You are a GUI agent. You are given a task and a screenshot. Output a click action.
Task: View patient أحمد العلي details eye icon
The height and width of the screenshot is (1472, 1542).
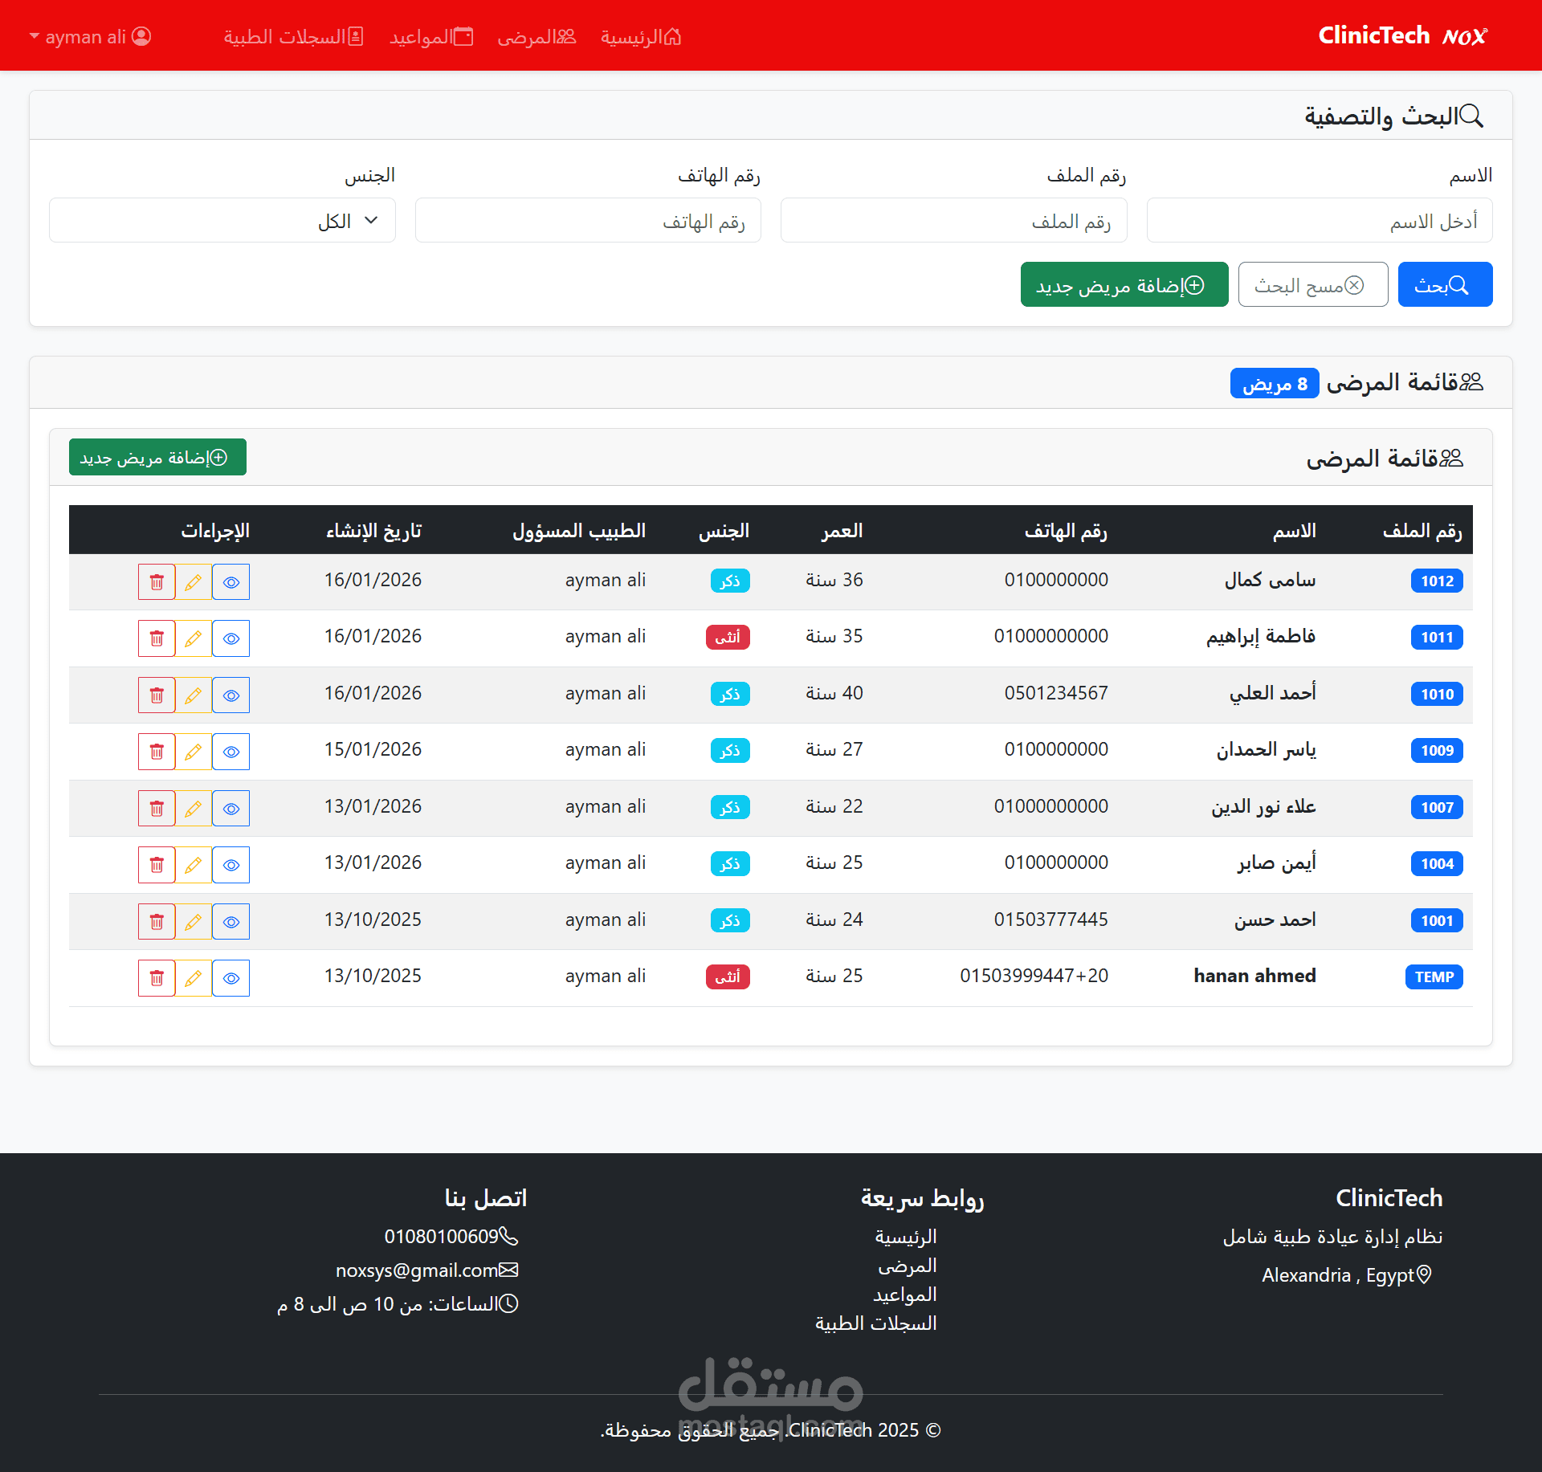coord(231,695)
